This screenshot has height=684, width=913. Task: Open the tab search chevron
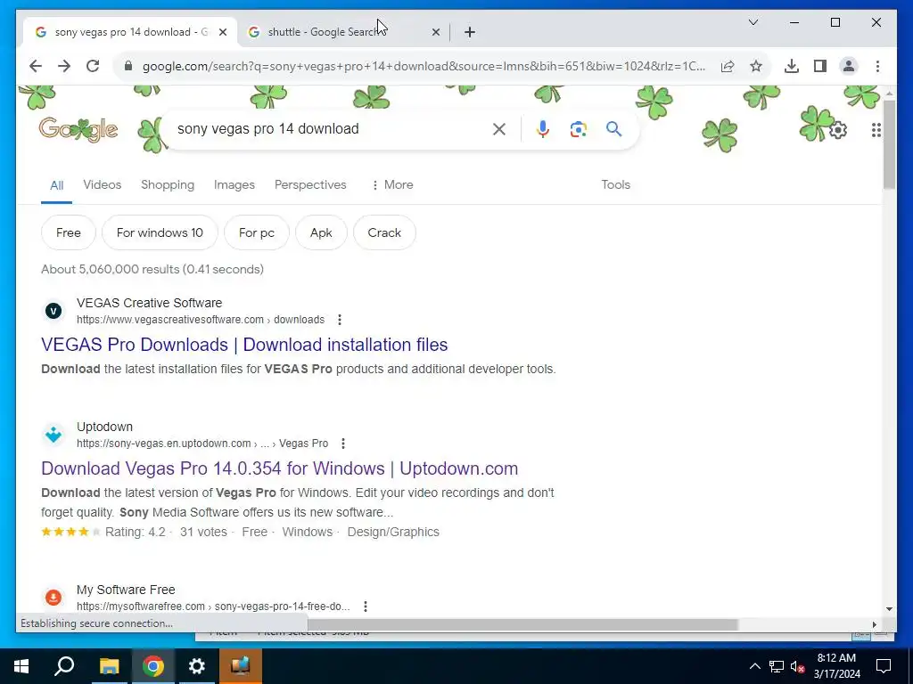tap(753, 22)
